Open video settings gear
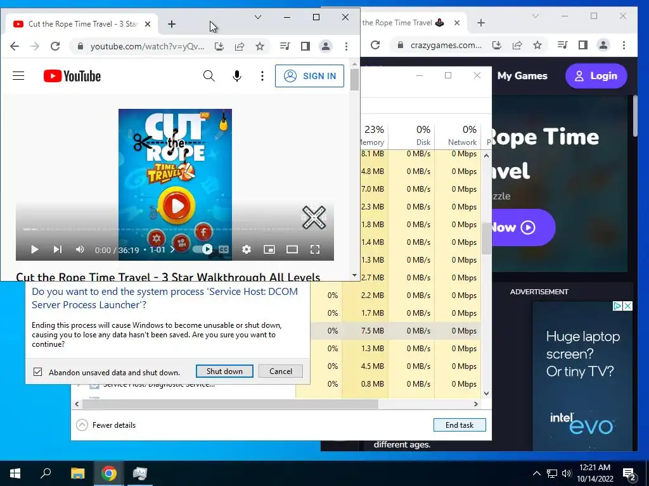Viewport: 649px width, 486px height. (x=247, y=249)
